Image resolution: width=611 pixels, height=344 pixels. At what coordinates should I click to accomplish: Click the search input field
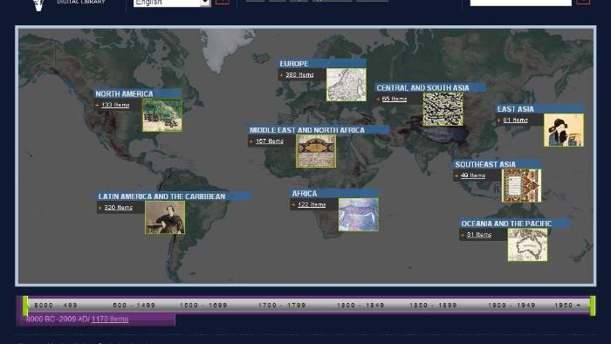pos(520,3)
